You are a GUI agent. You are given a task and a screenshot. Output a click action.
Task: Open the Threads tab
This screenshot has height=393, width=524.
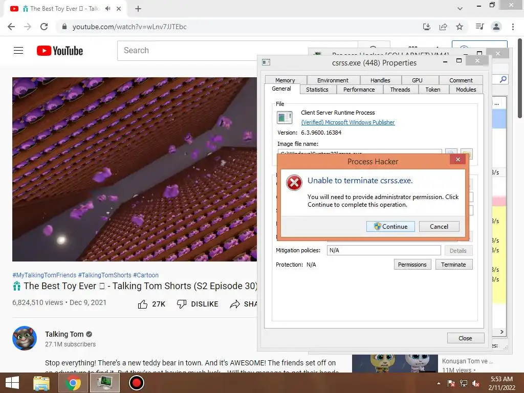(x=400, y=90)
